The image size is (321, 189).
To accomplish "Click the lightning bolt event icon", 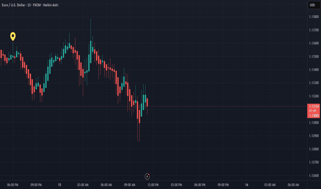I will tap(147, 176).
